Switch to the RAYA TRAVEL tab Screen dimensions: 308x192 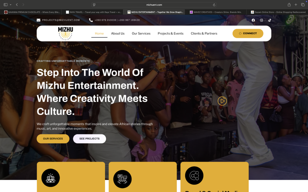(93, 12)
